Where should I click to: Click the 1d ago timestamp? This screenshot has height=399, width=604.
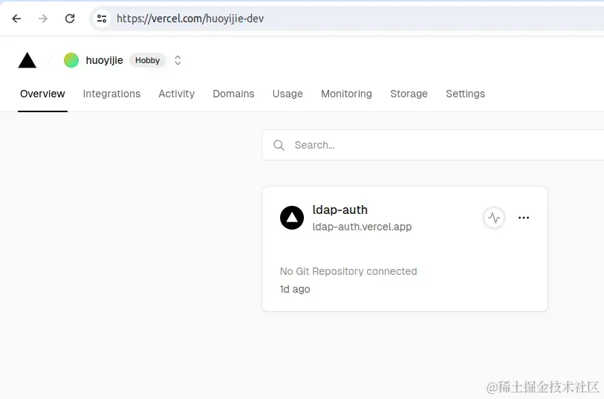[x=295, y=289]
